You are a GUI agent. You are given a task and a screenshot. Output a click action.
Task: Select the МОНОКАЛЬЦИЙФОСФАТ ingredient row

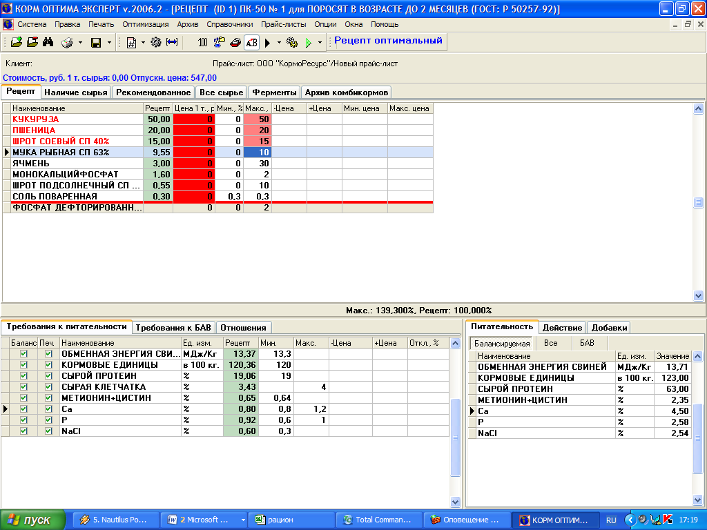[217, 174]
